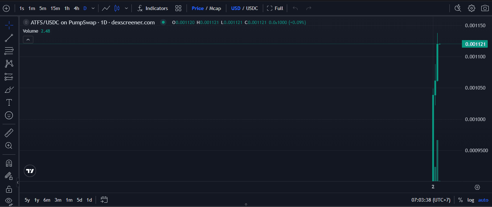Screen dimensions: 492x207
Task: Set date range to 5d
Action: pos(79,200)
